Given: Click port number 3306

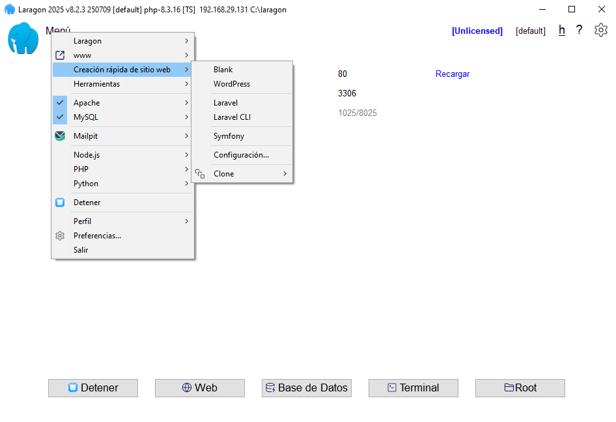Looking at the screenshot, I should click(347, 93).
